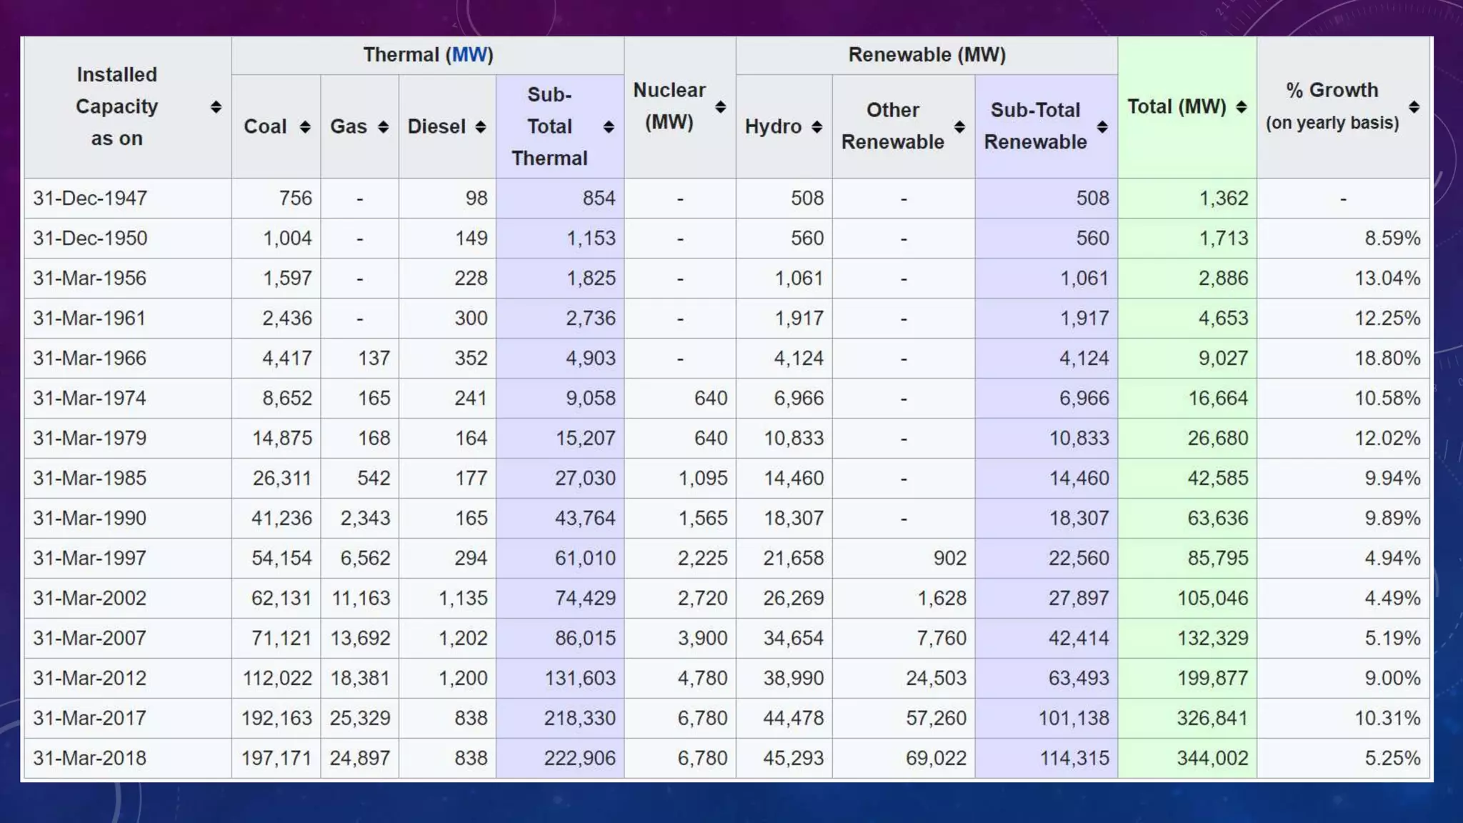
Task: Click coal value 192,163 cell
Action: (x=276, y=718)
